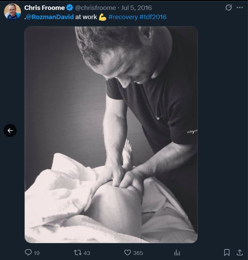Open the #tdf2016 hashtag
Viewport: 248px width, 260px height.
[x=153, y=17]
